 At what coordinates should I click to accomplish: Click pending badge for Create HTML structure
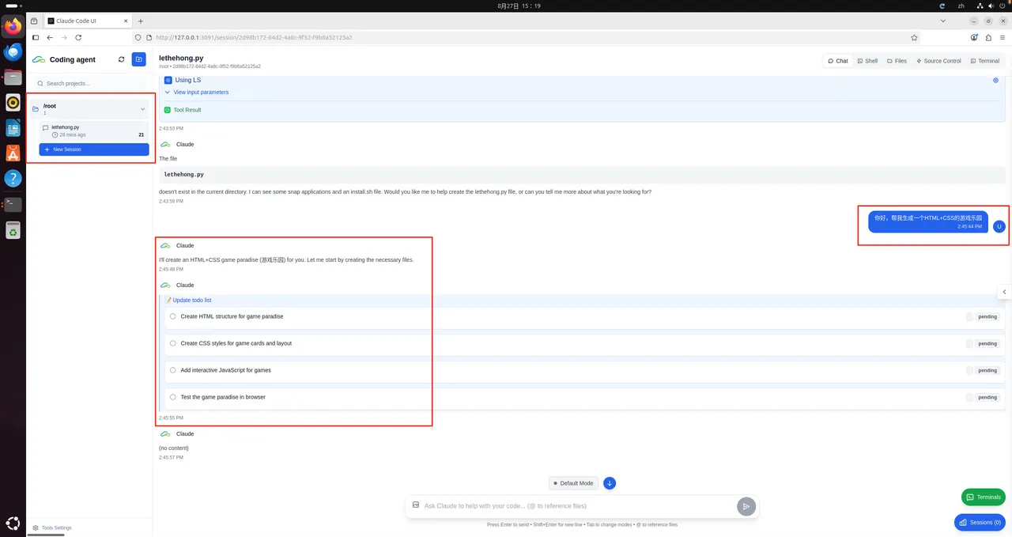pyautogui.click(x=987, y=316)
